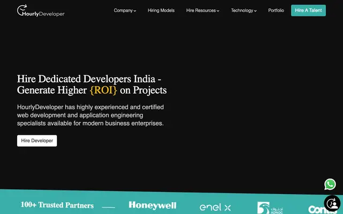The width and height of the screenshot is (343, 214).
Task: Expand the Company dropdown menu
Action: pyautogui.click(x=125, y=11)
